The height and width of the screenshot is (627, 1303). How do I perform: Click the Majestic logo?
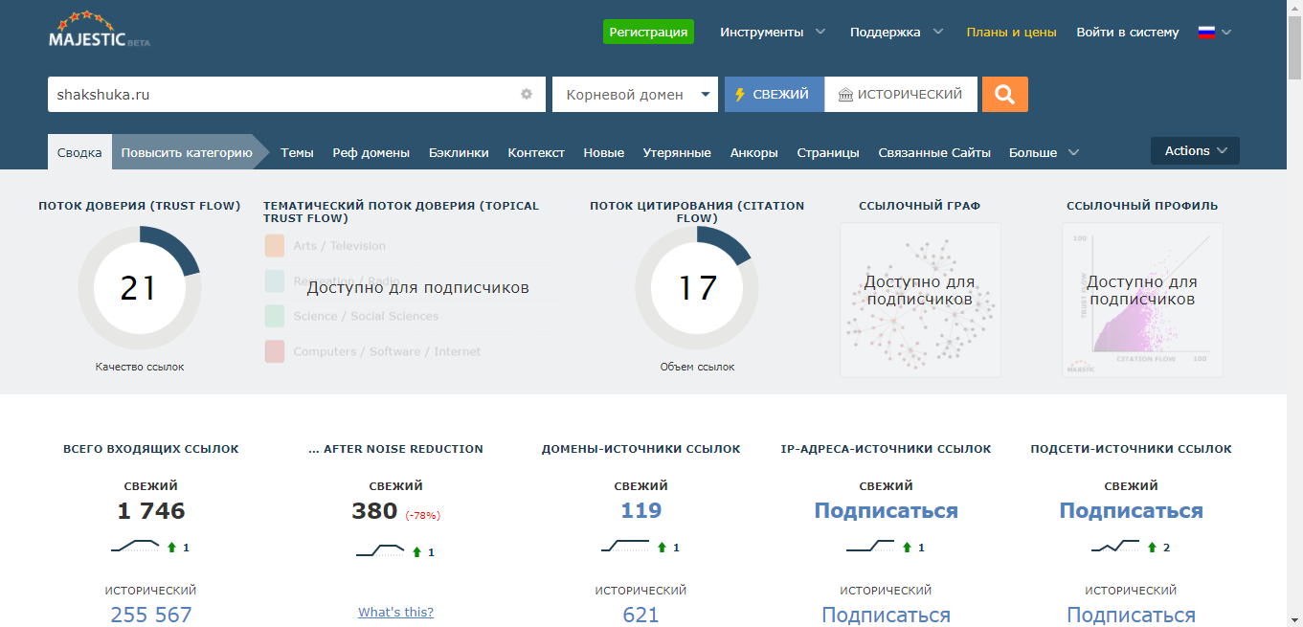tap(99, 31)
